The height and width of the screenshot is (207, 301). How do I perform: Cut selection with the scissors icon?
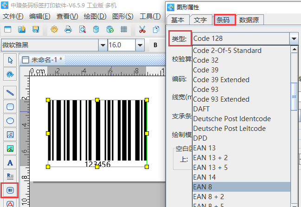(142, 29)
